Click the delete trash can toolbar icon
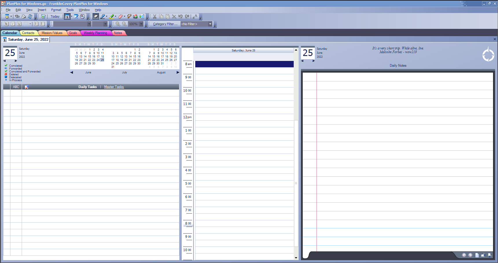This screenshot has height=263, width=498. (x=43, y=16)
